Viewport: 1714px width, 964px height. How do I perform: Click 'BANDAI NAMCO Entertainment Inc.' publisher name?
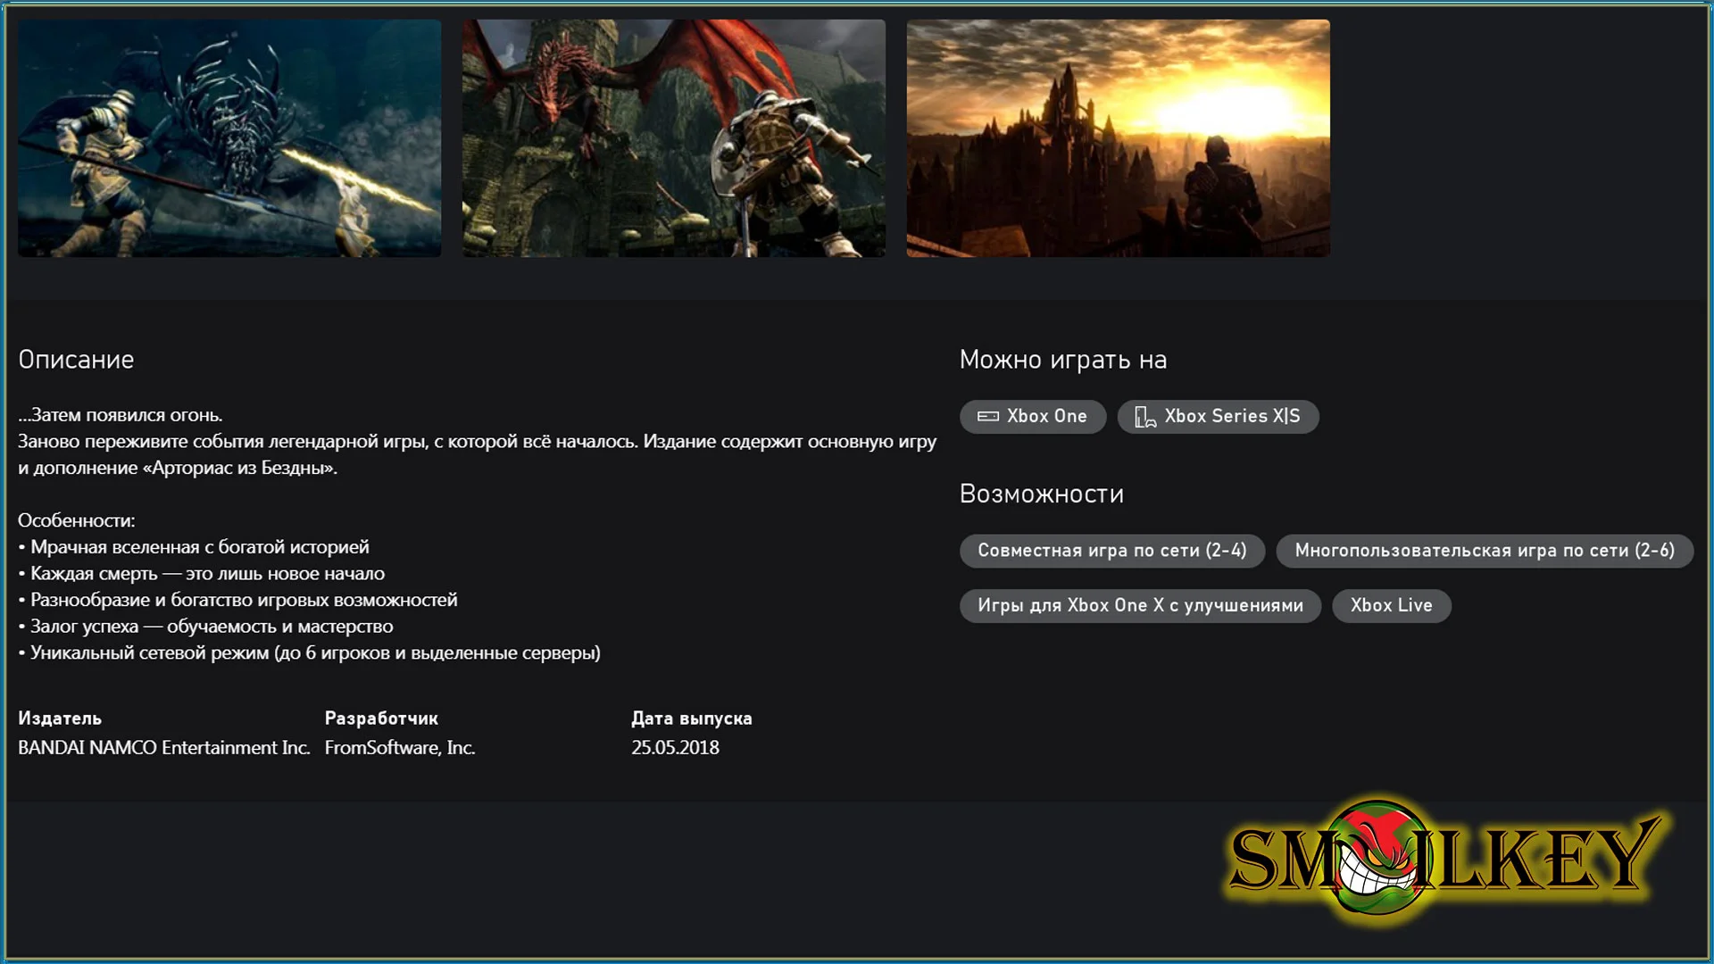(x=164, y=748)
